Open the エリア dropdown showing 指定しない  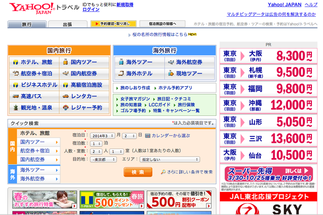click(x=170, y=160)
